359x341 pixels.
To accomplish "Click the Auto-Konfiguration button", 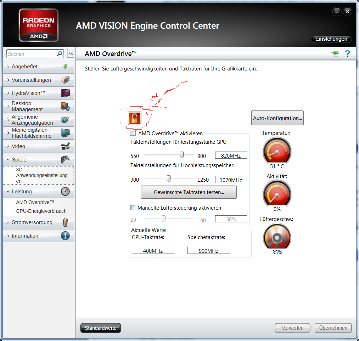I will pos(277,118).
